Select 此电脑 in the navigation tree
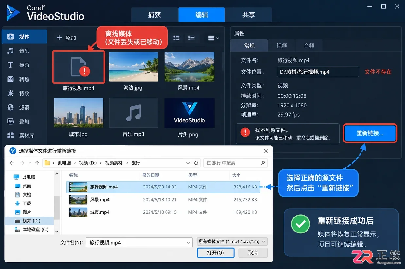This screenshot has height=269, width=405. point(29,177)
